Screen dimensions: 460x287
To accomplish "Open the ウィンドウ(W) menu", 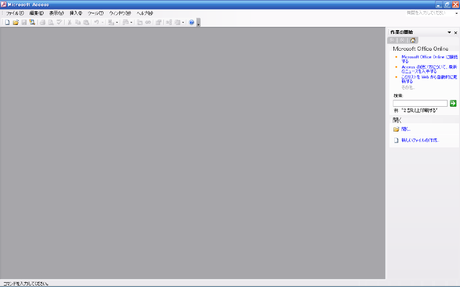I will 120,13.
